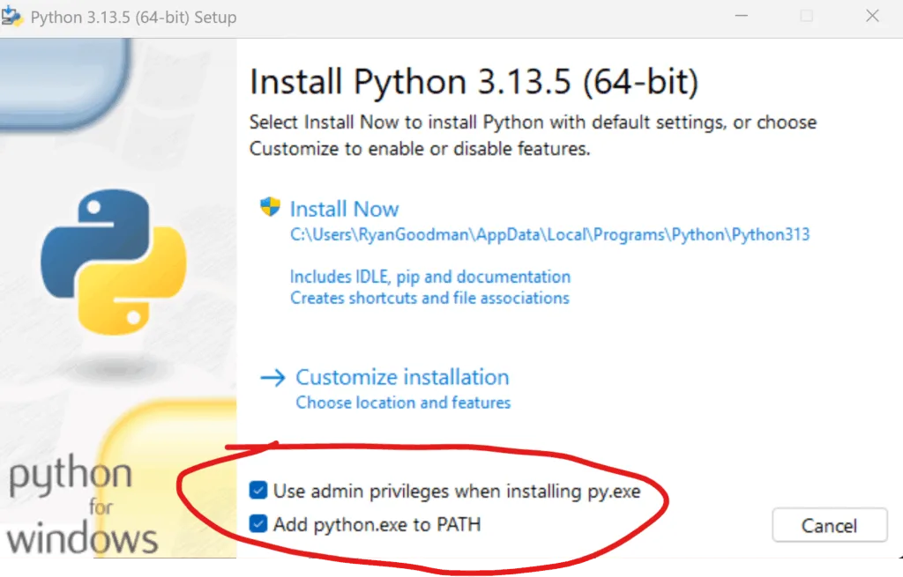Click 'Creates shortcuts and file associations' text
The image size is (903, 577).
click(429, 298)
